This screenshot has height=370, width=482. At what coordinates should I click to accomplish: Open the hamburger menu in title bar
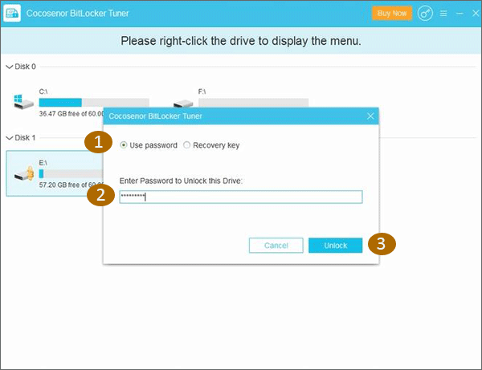click(x=443, y=13)
